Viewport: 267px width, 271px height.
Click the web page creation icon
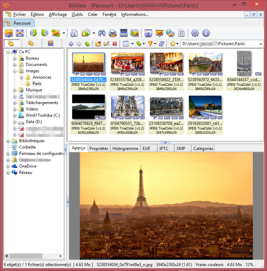click(x=170, y=33)
